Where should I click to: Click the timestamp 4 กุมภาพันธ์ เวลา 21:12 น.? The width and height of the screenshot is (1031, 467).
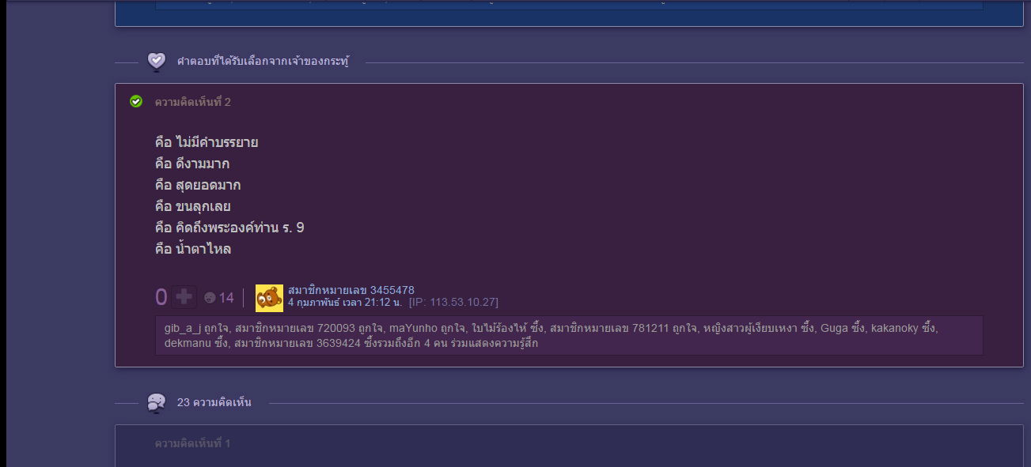click(344, 303)
